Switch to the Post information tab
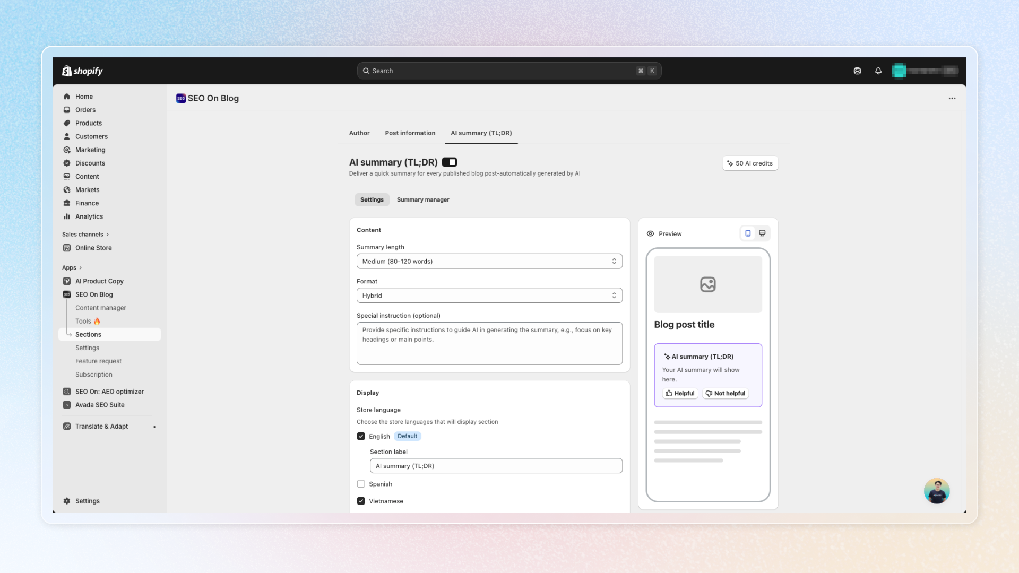Image resolution: width=1019 pixels, height=573 pixels. coord(410,133)
